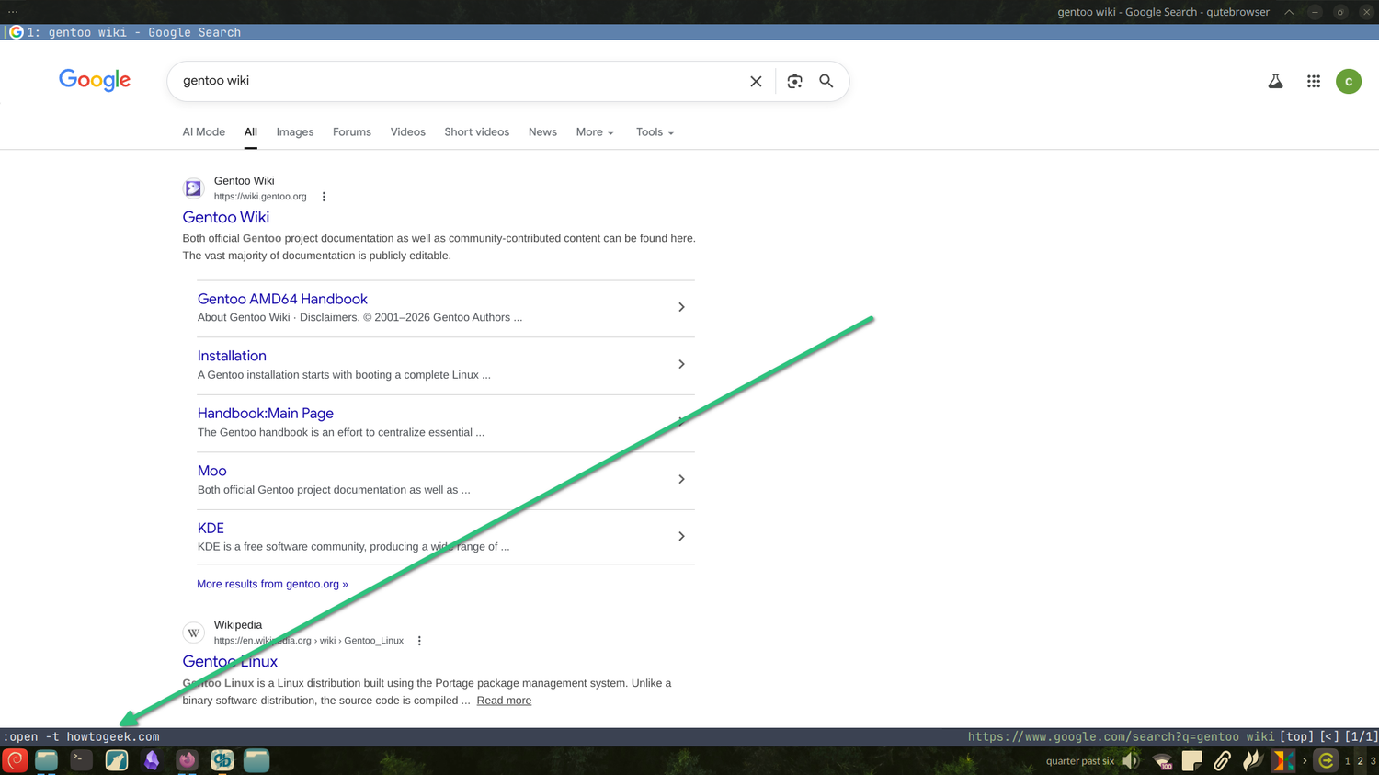This screenshot has height=775, width=1379.
Task: Open the Tools dropdown
Action: (x=655, y=132)
